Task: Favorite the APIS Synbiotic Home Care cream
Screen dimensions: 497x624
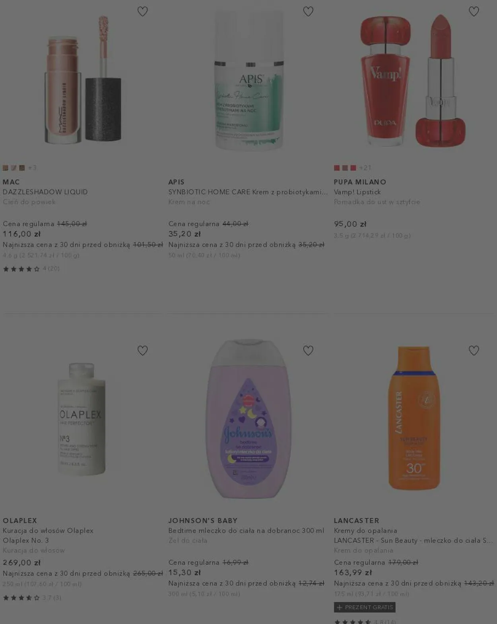Action: tap(308, 12)
